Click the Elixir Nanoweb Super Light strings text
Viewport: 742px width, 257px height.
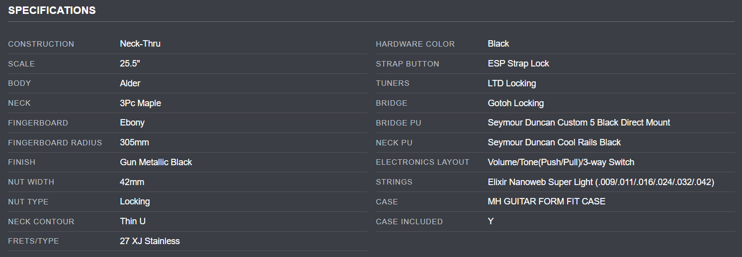[x=601, y=182]
